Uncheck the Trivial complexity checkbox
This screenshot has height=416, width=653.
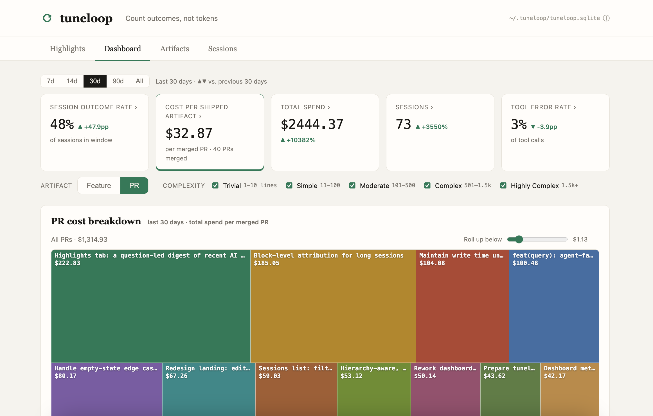coord(215,185)
